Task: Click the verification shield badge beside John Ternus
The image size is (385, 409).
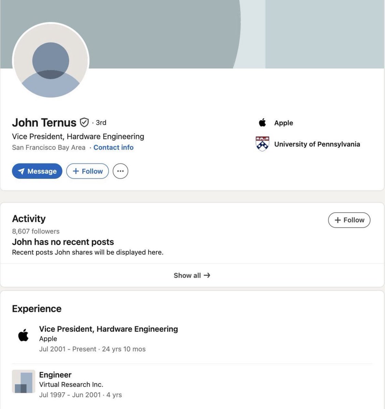Action: coord(84,122)
